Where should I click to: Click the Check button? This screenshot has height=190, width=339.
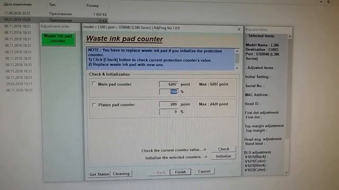point(224,149)
